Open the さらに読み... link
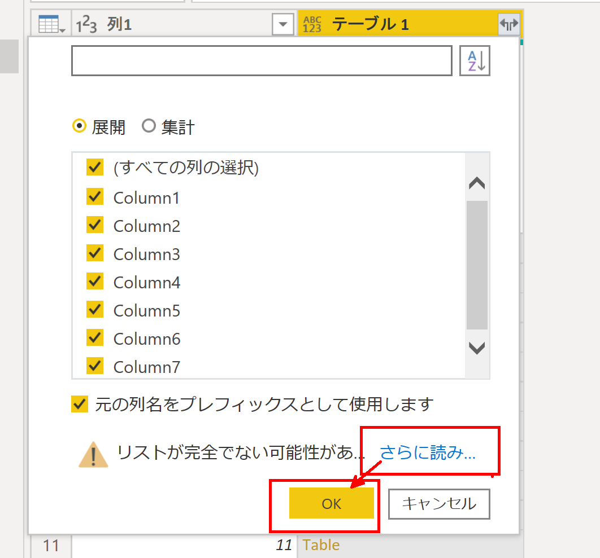The width and height of the screenshot is (600, 558). click(x=428, y=452)
